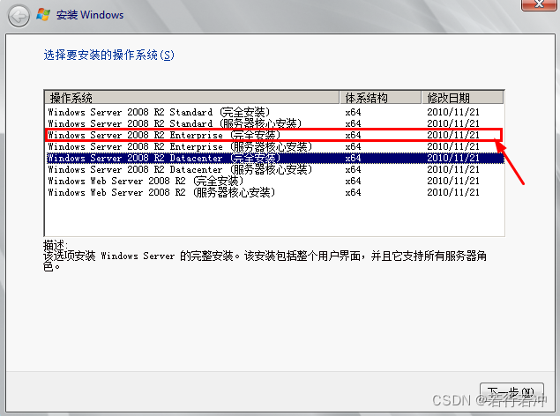Click the 下一步 (N) button
Screen dimensions: 560x416
pyautogui.click(x=511, y=393)
